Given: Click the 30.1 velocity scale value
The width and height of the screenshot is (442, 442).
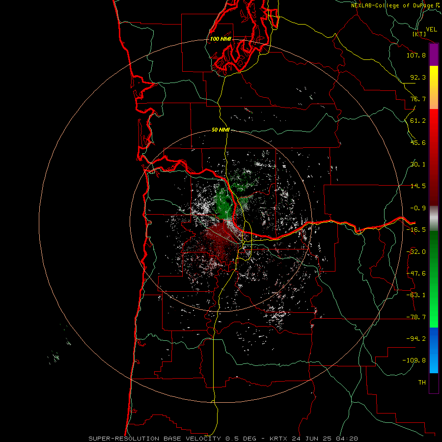Looking at the screenshot, I should click(418, 165).
